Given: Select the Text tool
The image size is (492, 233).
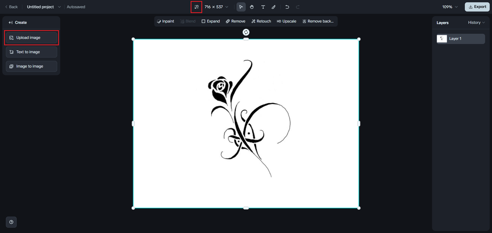Looking at the screenshot, I should coord(263,7).
